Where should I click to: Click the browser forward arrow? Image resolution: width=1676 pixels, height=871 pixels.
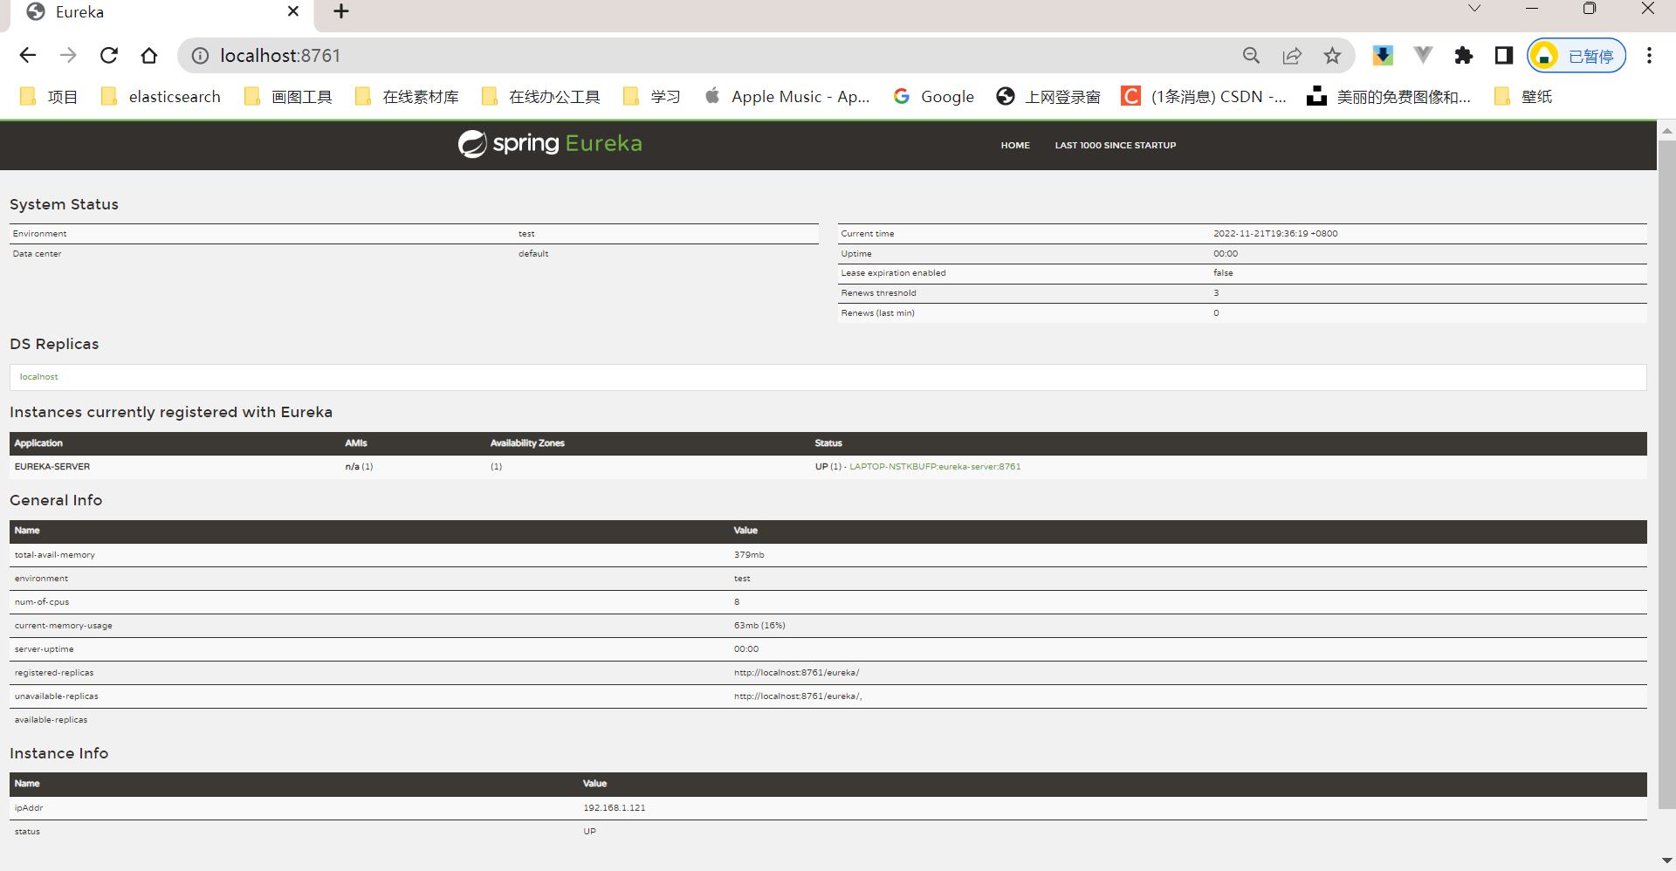tap(68, 56)
